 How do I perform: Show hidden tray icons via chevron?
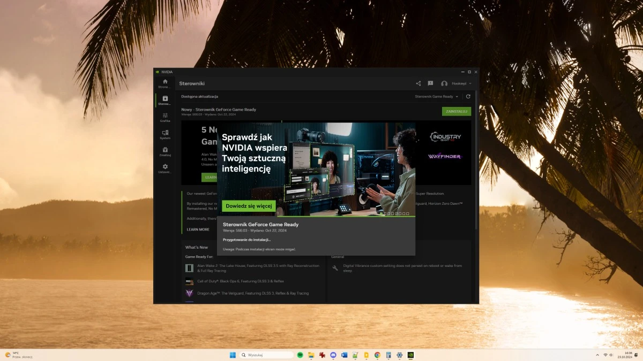pyautogui.click(x=597, y=355)
